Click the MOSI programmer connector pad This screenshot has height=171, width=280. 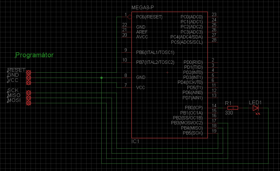pos(29,103)
